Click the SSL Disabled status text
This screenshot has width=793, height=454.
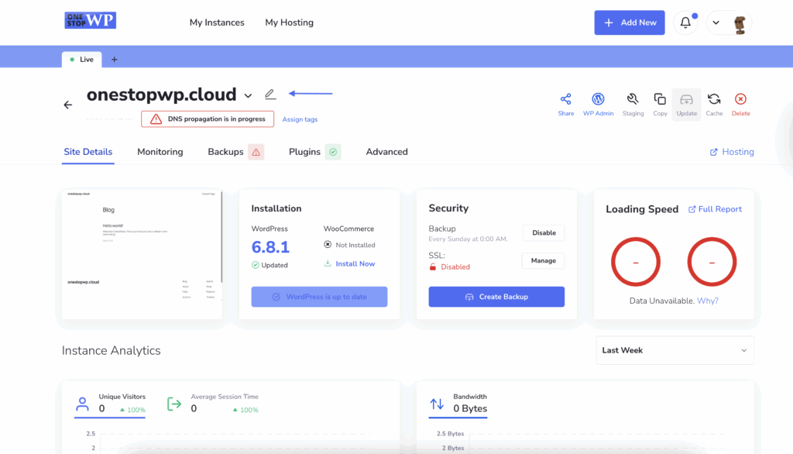pyautogui.click(x=455, y=267)
